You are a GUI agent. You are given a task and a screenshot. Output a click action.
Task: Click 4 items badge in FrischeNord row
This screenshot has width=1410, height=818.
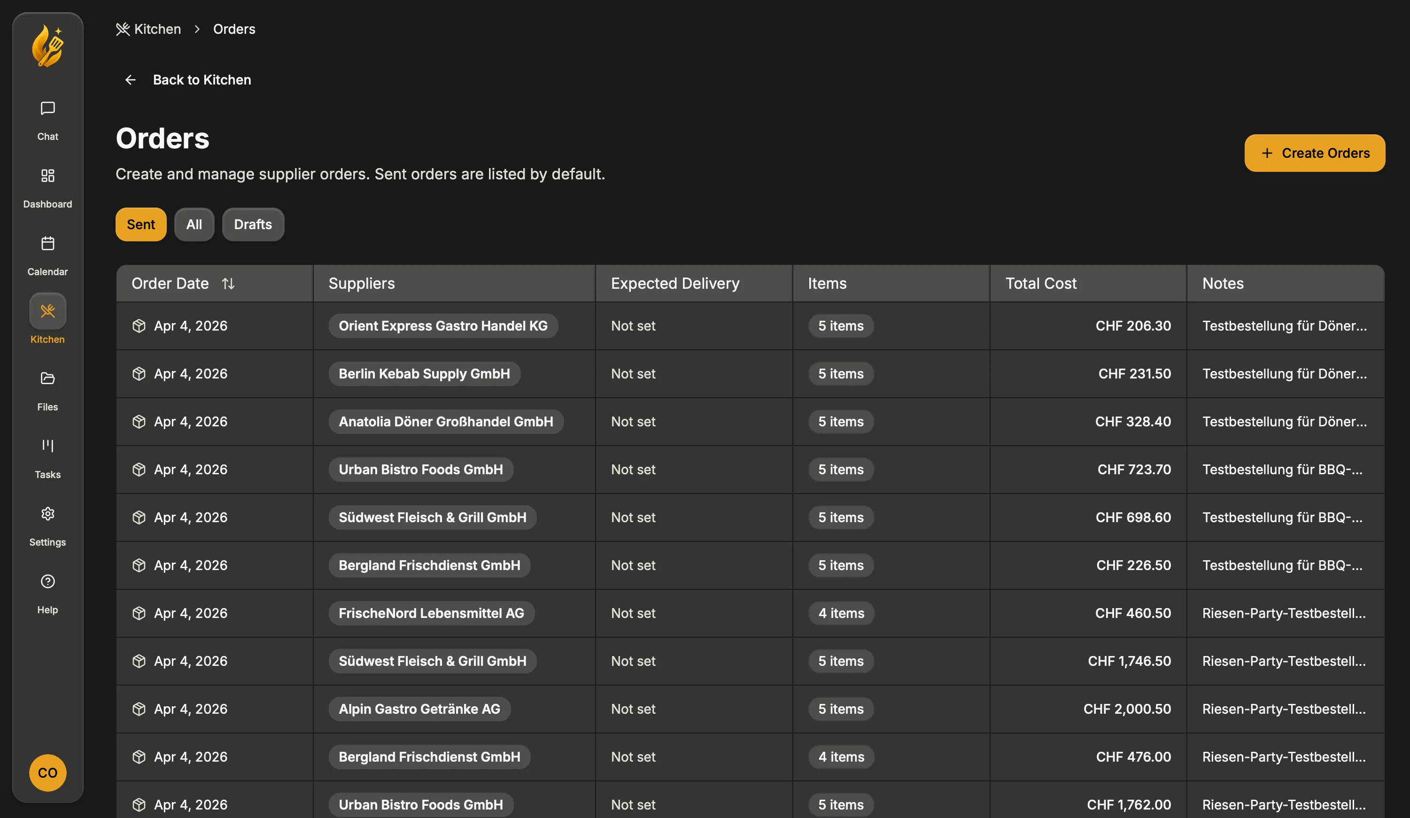[841, 613]
